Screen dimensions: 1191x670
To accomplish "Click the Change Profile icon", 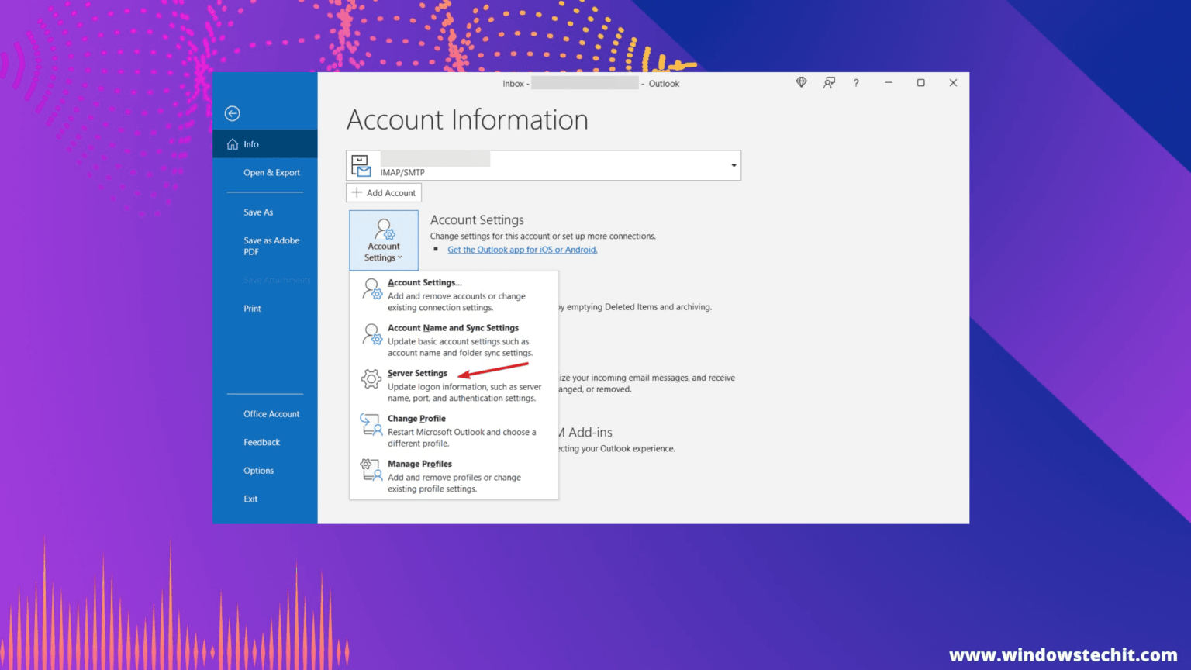I will click(371, 425).
